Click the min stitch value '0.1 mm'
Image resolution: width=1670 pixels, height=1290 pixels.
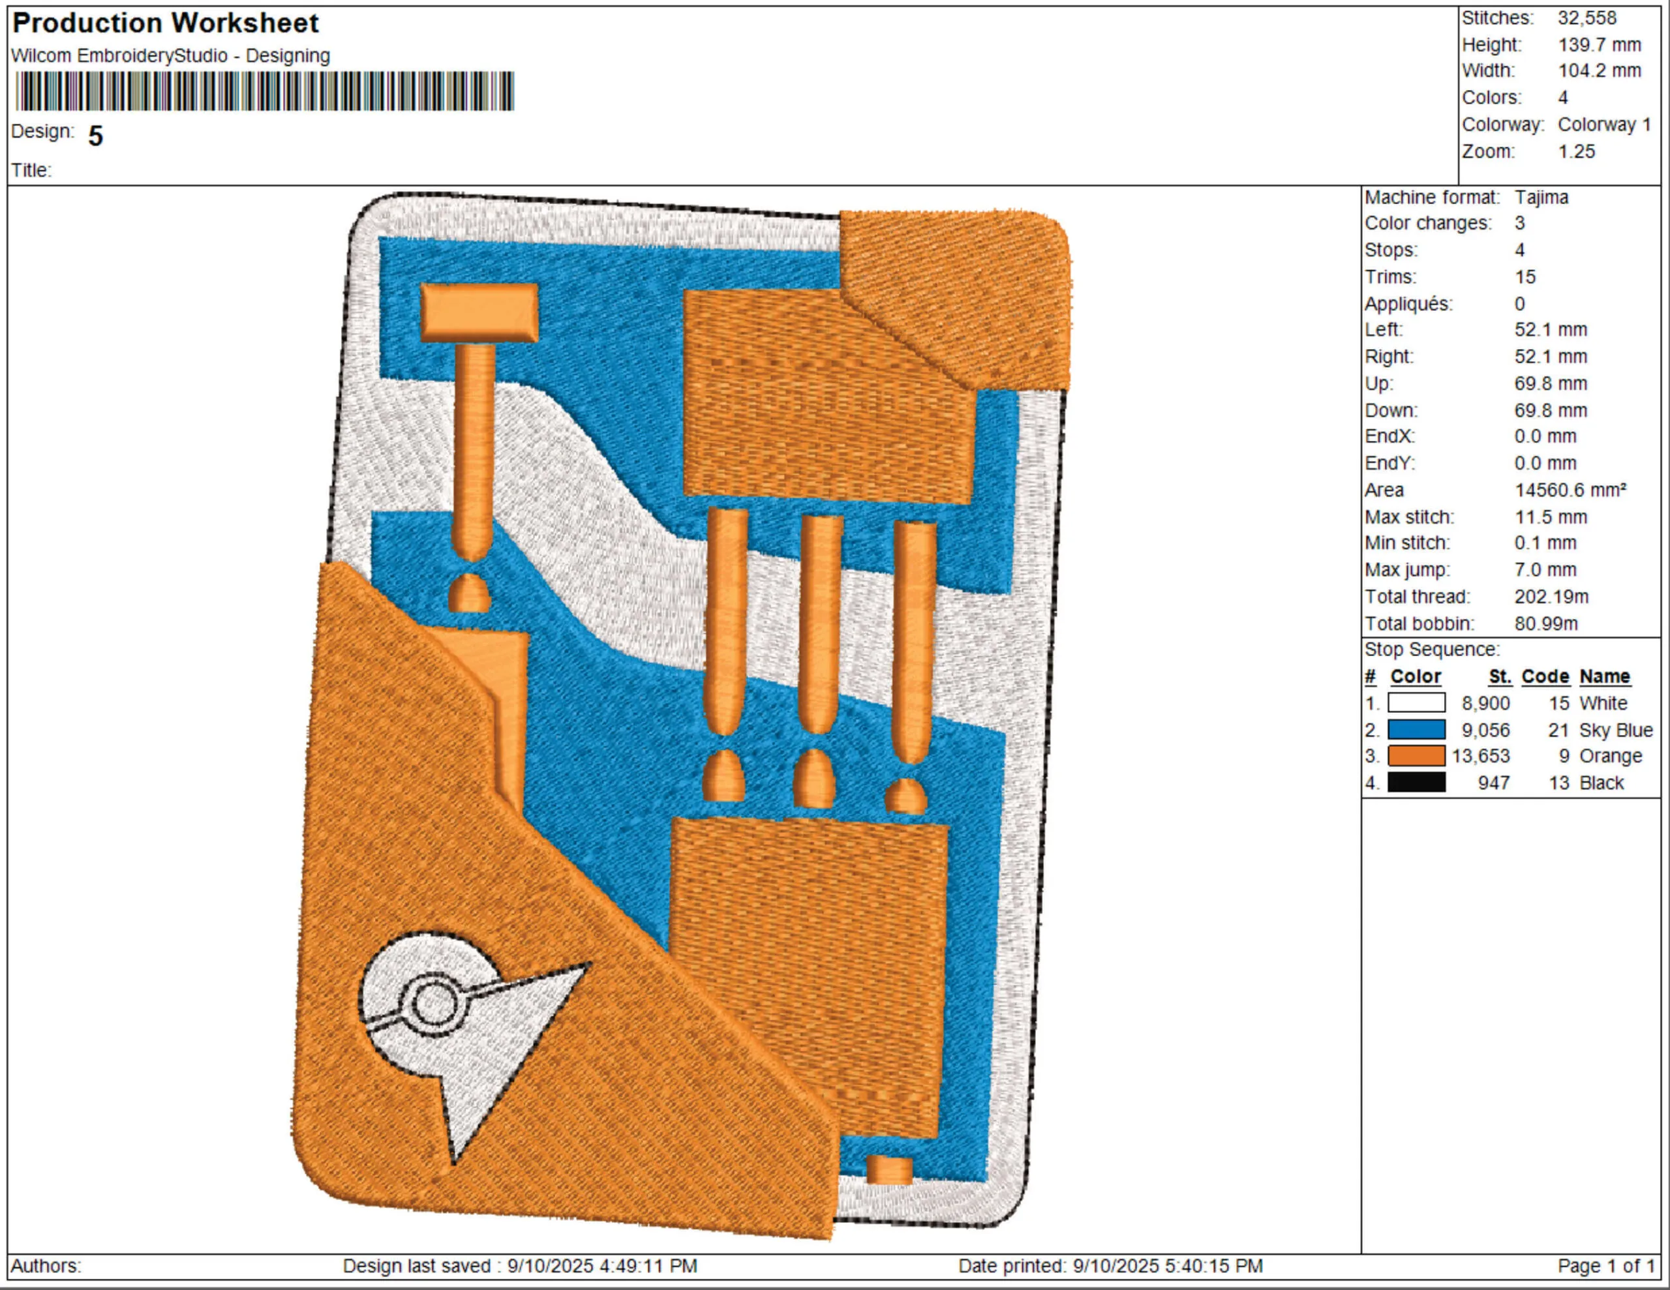(x=1545, y=542)
